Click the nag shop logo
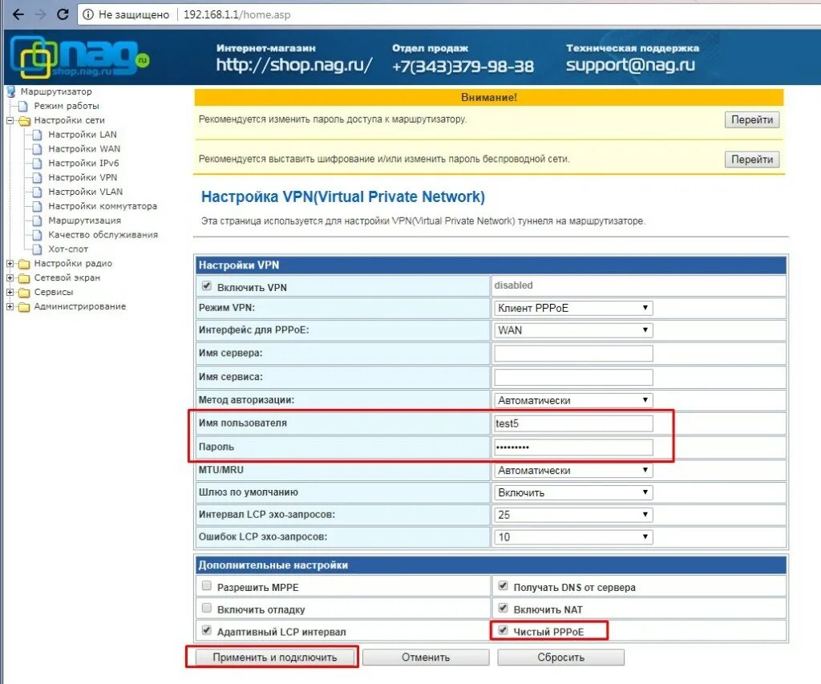Viewport: 821px width, 684px height. click(79, 58)
